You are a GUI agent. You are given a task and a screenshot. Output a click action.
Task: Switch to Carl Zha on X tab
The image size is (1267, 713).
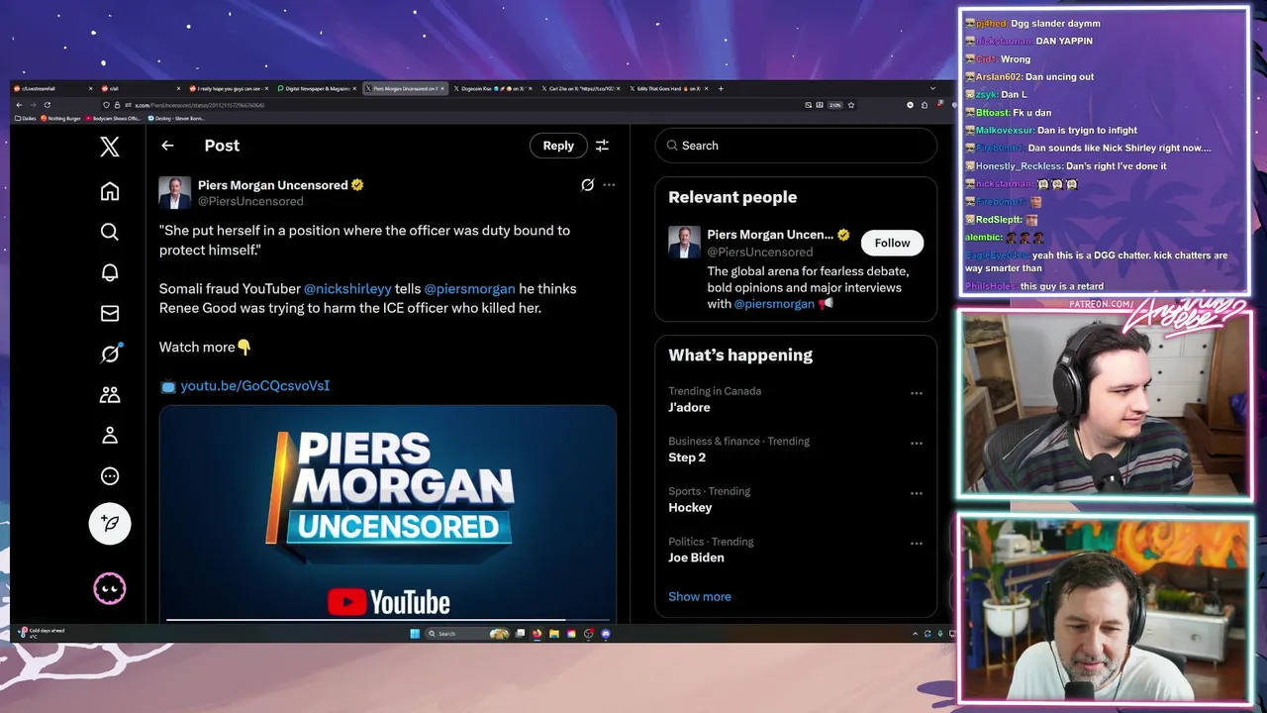tap(579, 88)
